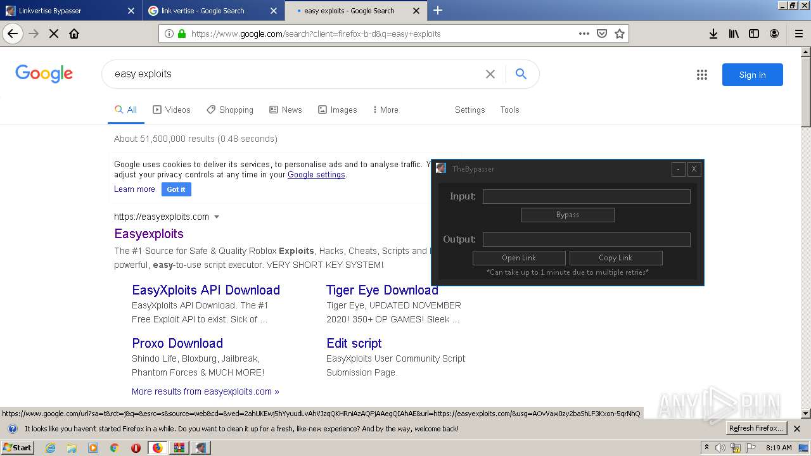Screen dimensions: 811x456
Task: Open Learn more about cookies
Action: tap(134, 189)
